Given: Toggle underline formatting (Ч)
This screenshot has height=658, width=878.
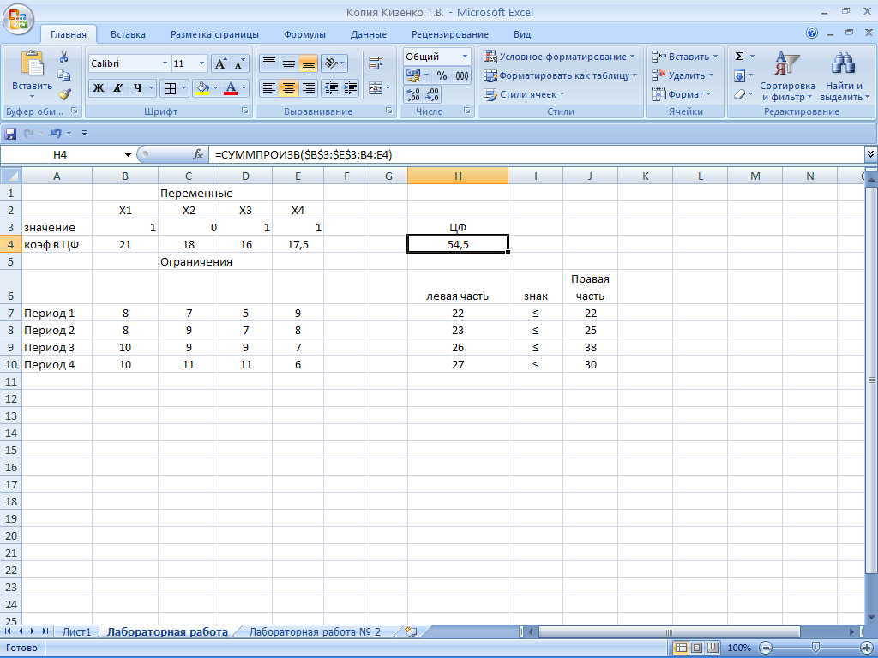Looking at the screenshot, I should pos(138,88).
